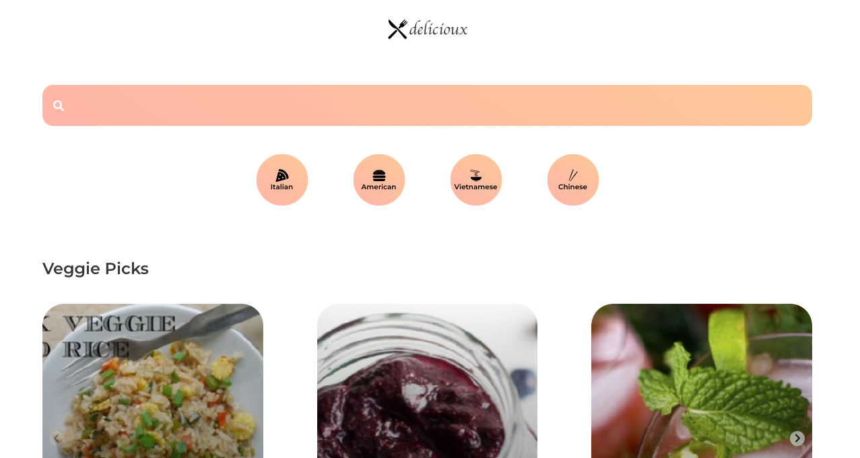Click the Vietnamese category label
Image resolution: width=860 pixels, height=458 pixels.
click(x=475, y=187)
